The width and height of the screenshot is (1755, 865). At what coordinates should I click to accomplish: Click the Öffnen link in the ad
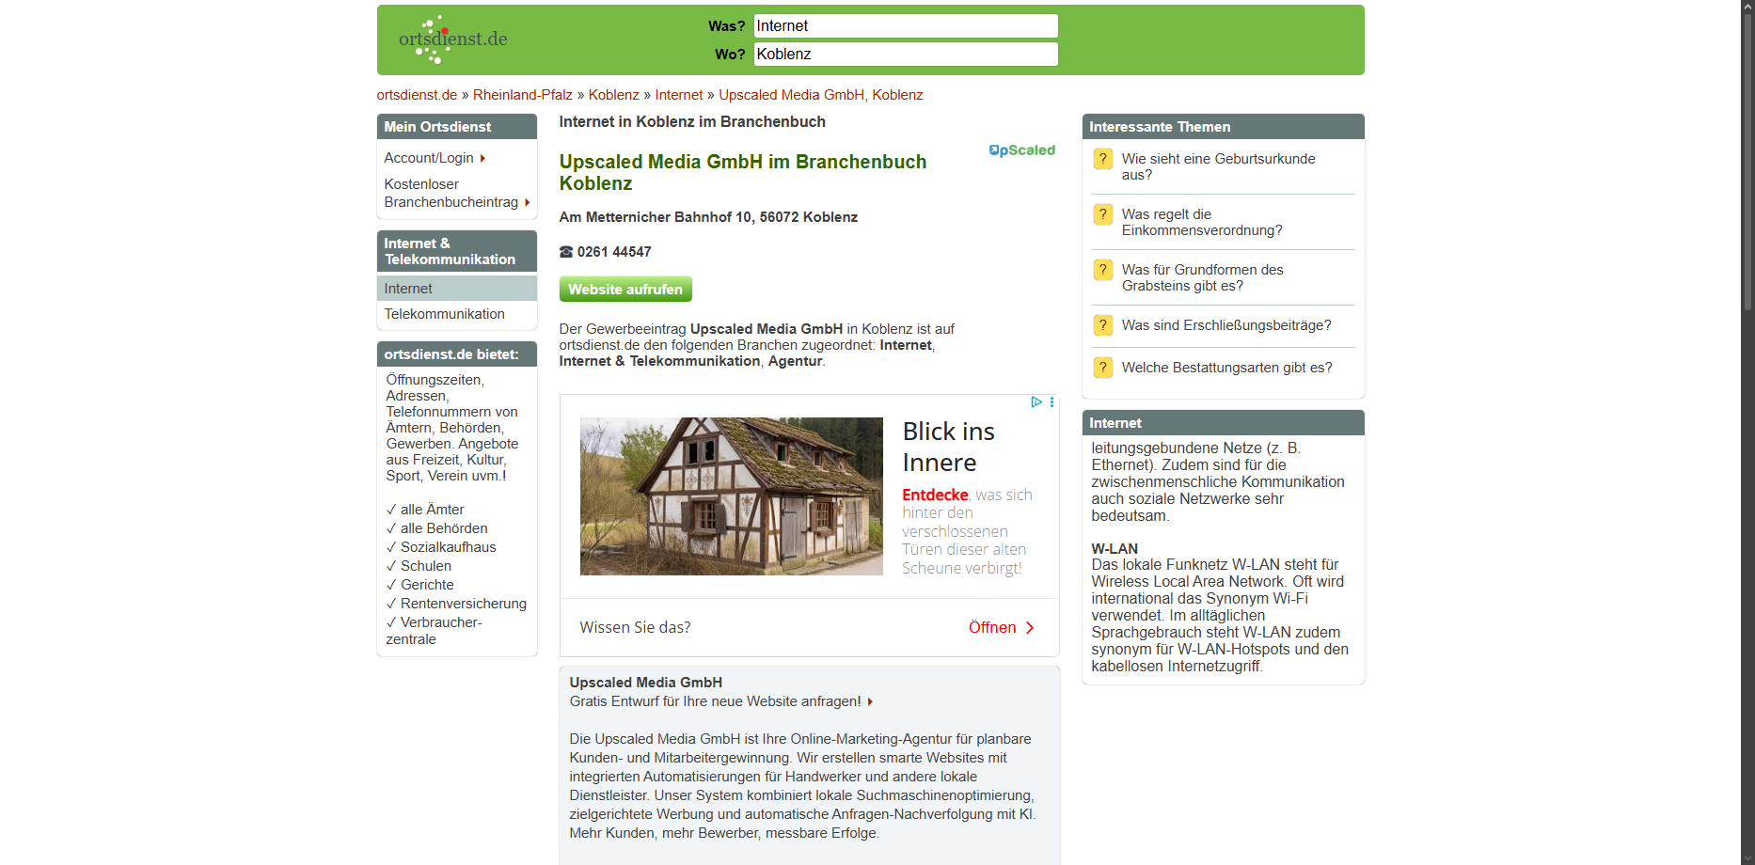(x=992, y=628)
